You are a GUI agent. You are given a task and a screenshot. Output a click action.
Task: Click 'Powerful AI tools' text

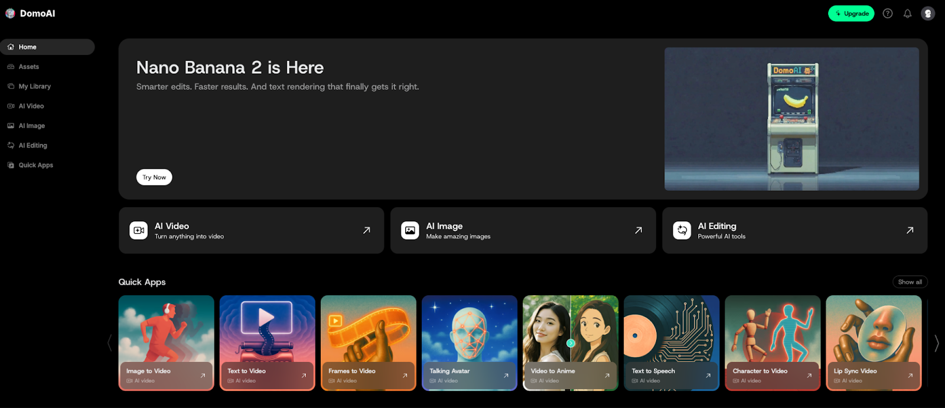click(722, 237)
